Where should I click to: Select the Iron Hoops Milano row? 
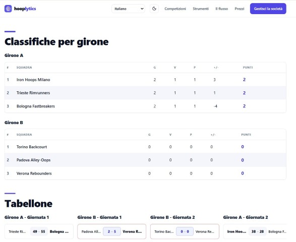coord(145,80)
